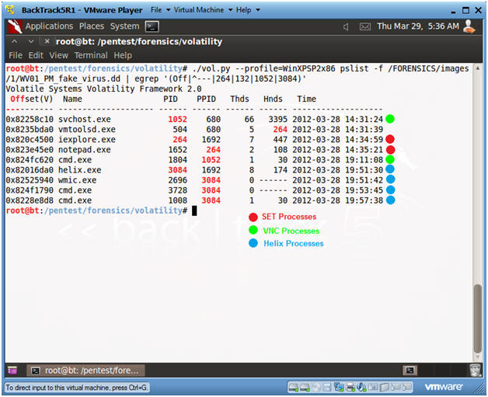Viewport: 488px width, 397px height.
Task: Open the Places menu
Action: tap(92, 26)
